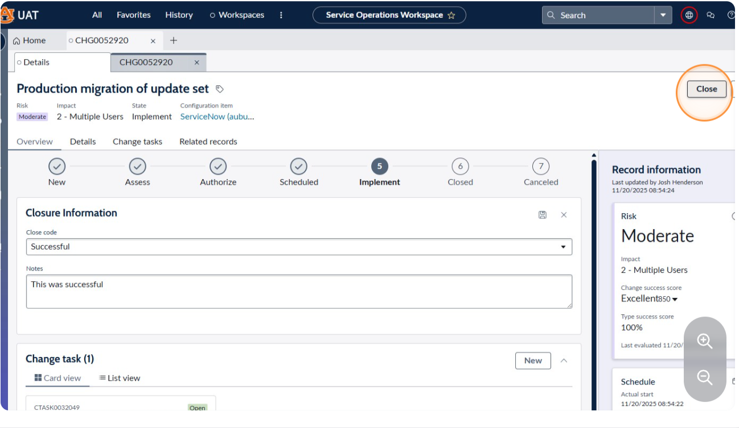The image size is (739, 428).
Task: Click the tag icon beside title
Action: [x=220, y=89]
